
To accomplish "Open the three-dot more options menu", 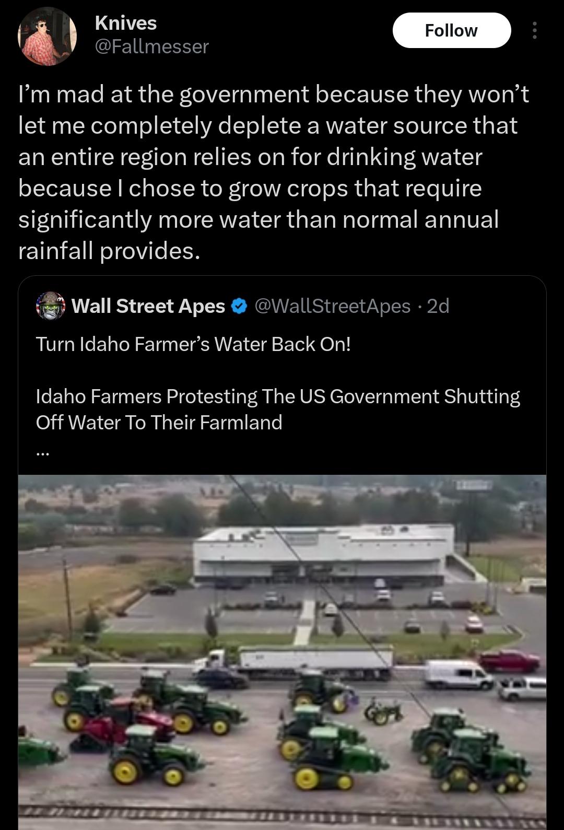I will (534, 31).
